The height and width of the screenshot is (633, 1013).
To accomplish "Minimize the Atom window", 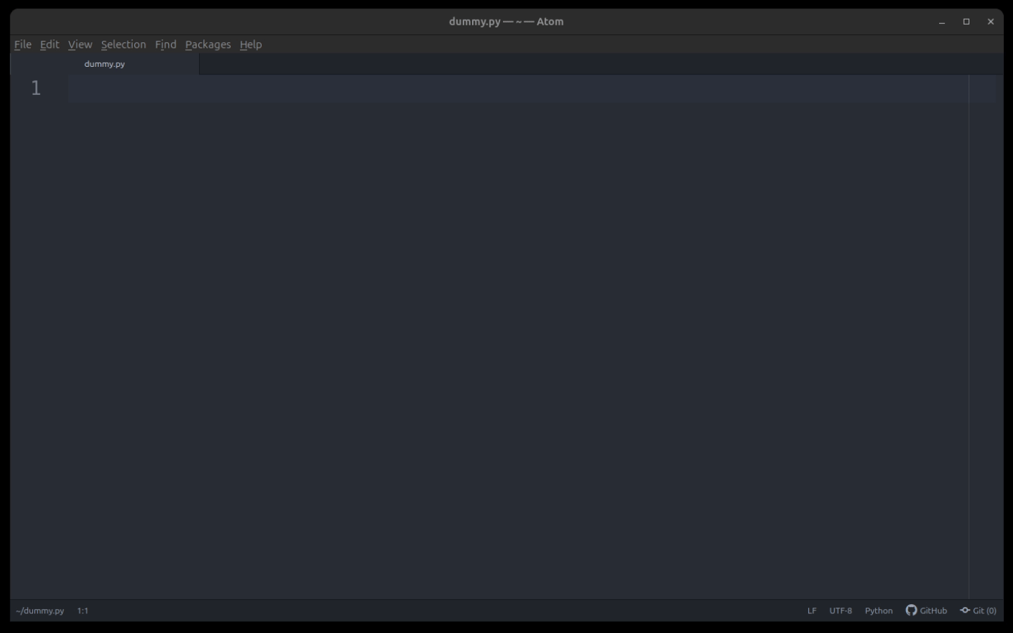I will 941,22.
